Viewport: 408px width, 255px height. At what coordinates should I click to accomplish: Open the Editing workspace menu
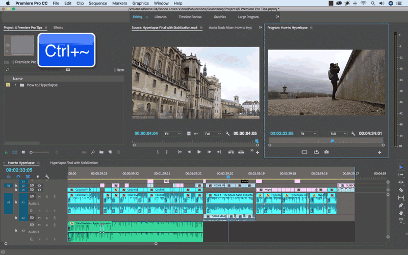(x=147, y=17)
